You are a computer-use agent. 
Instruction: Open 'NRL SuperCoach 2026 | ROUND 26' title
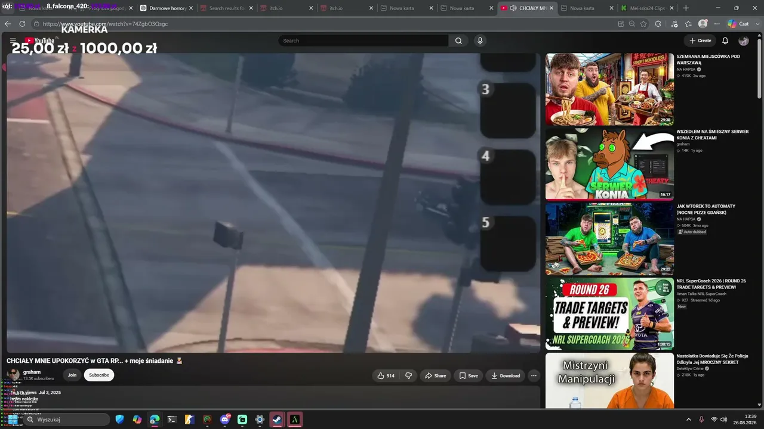(711, 284)
